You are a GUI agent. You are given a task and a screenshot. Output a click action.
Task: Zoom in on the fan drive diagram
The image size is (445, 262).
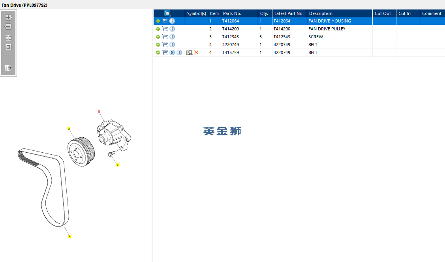8,17
